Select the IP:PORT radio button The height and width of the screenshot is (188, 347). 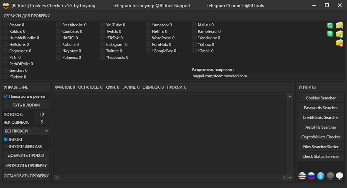pos(5,139)
